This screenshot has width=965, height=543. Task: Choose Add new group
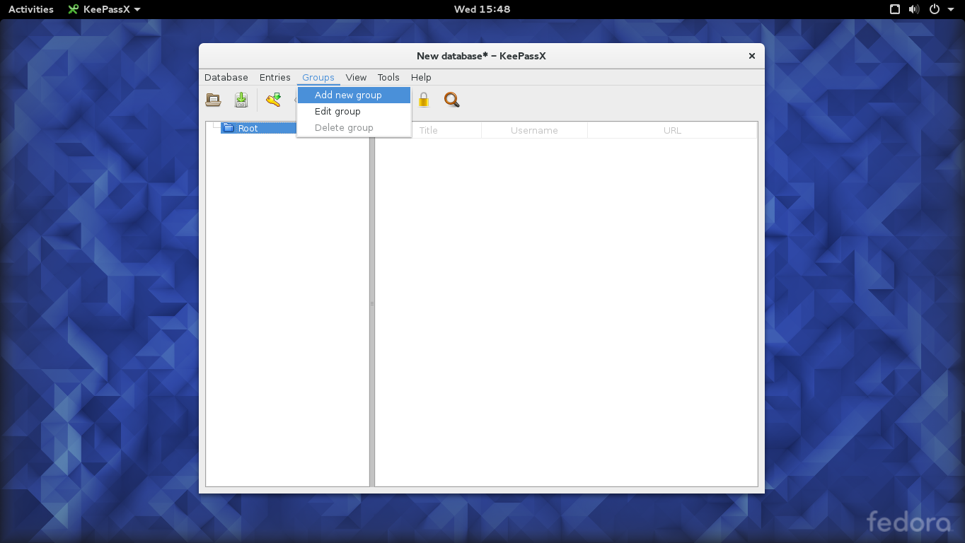354,95
